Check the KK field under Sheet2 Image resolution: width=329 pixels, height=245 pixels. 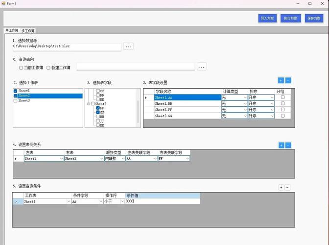click(x=98, y=125)
